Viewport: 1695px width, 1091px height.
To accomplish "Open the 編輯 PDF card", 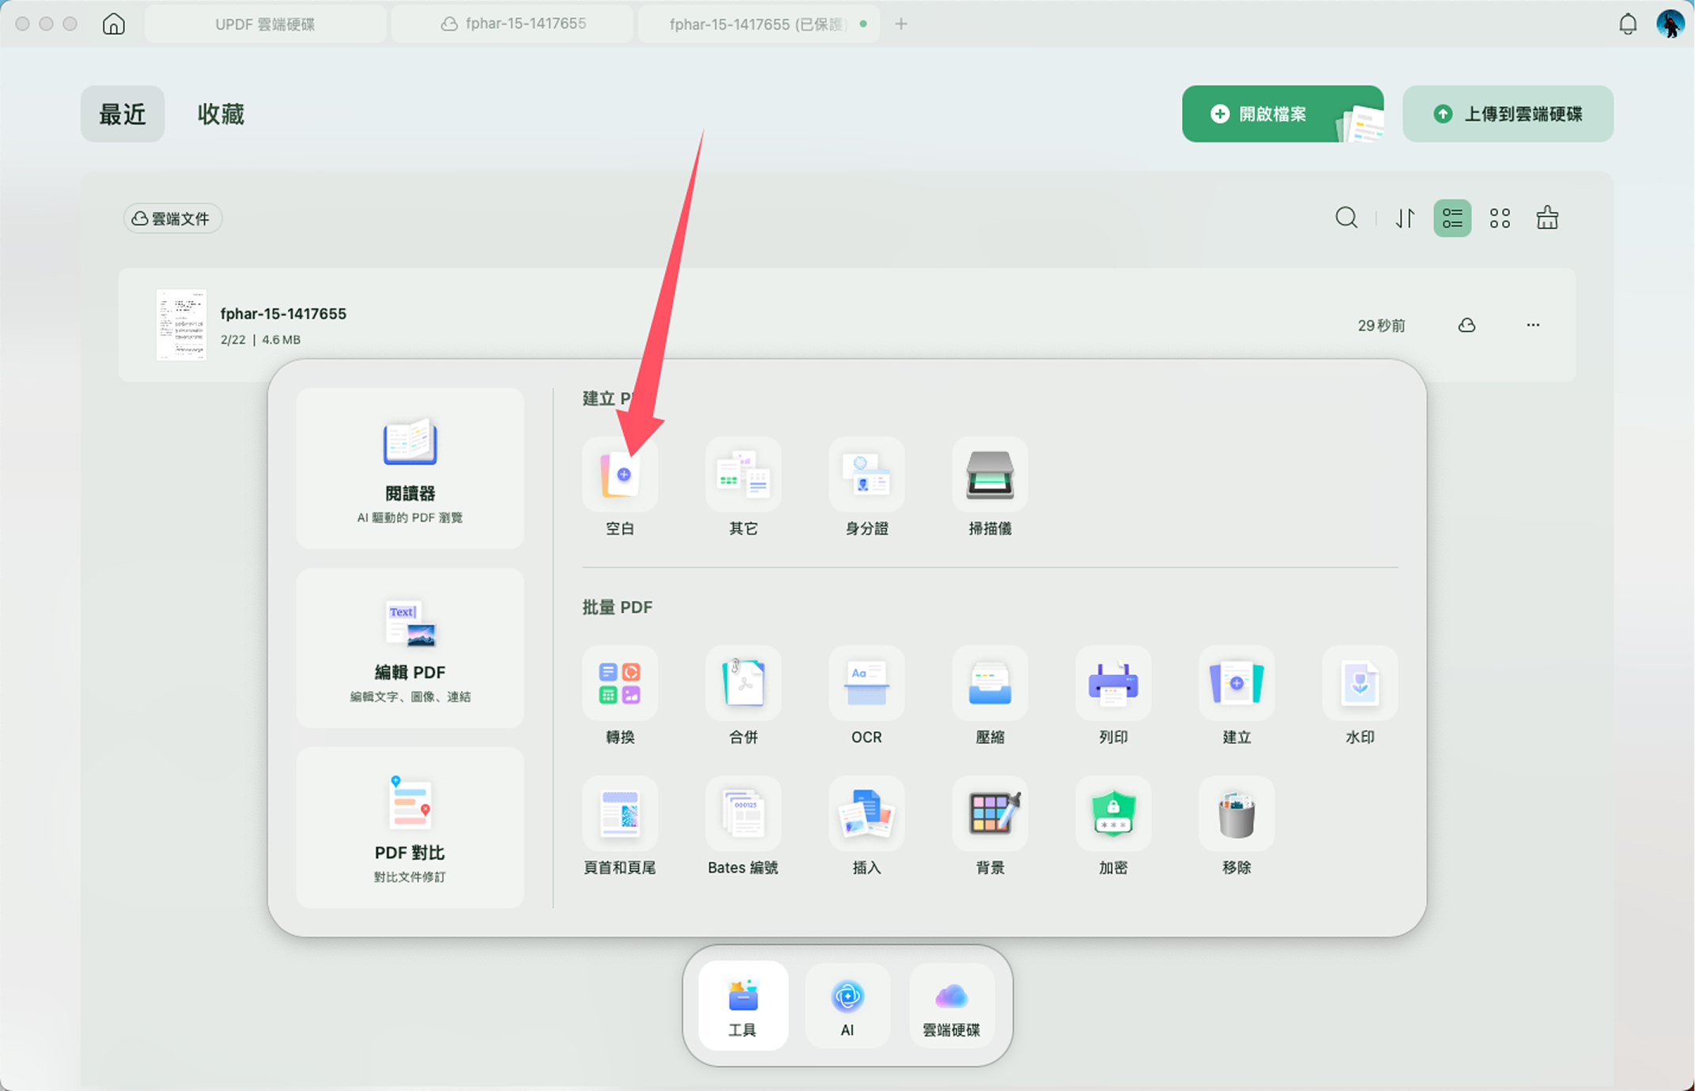I will pyautogui.click(x=410, y=647).
